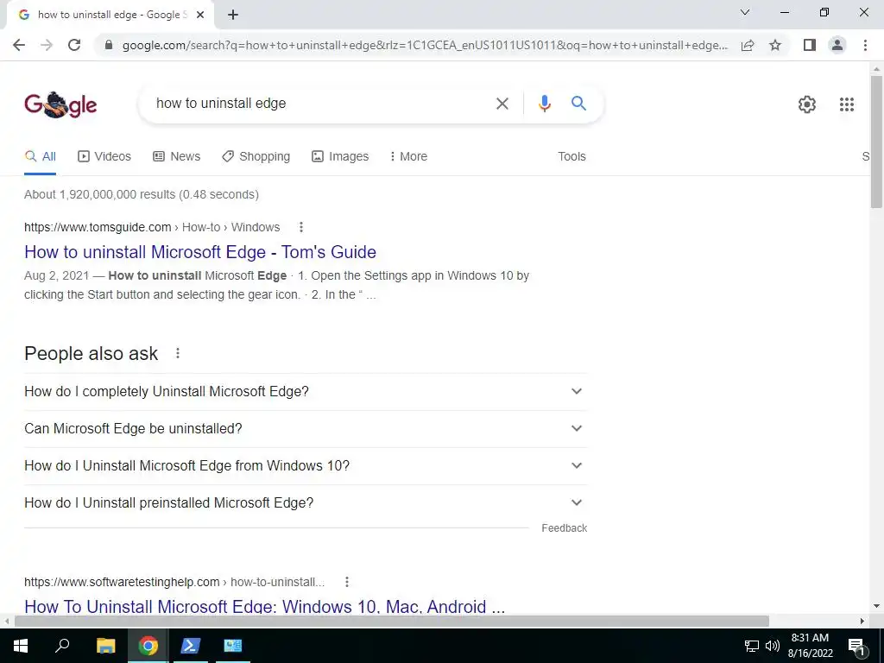Clear the search query with the X
The height and width of the screenshot is (663, 884).
click(502, 104)
